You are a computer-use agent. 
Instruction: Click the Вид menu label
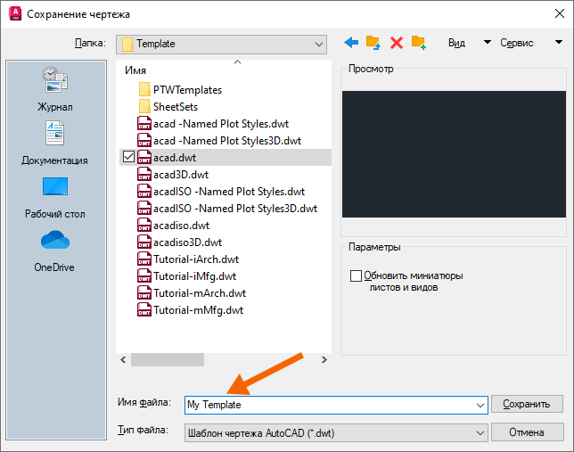(x=456, y=43)
